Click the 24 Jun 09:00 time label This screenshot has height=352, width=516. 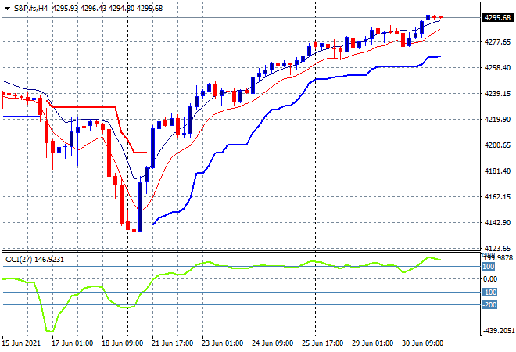pos(273,343)
